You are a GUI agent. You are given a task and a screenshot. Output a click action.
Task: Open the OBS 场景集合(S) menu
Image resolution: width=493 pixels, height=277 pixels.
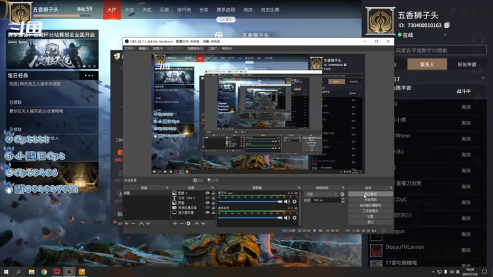point(195,49)
